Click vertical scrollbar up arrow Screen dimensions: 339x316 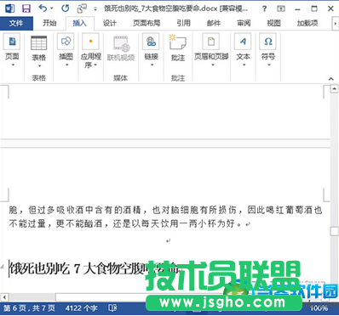[x=335, y=89]
